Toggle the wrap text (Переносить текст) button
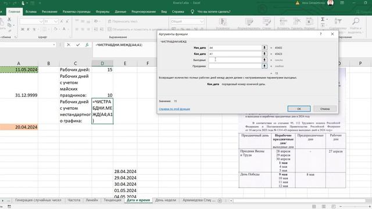This screenshot has height=209, width=372. [123, 21]
